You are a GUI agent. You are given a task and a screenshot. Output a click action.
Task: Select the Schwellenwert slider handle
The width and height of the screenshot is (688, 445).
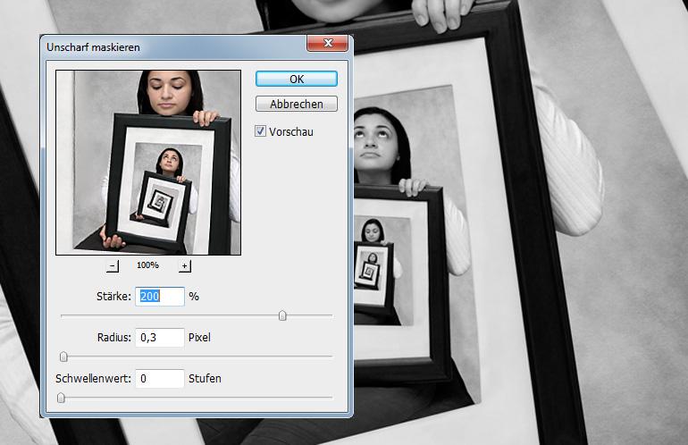click(x=61, y=398)
